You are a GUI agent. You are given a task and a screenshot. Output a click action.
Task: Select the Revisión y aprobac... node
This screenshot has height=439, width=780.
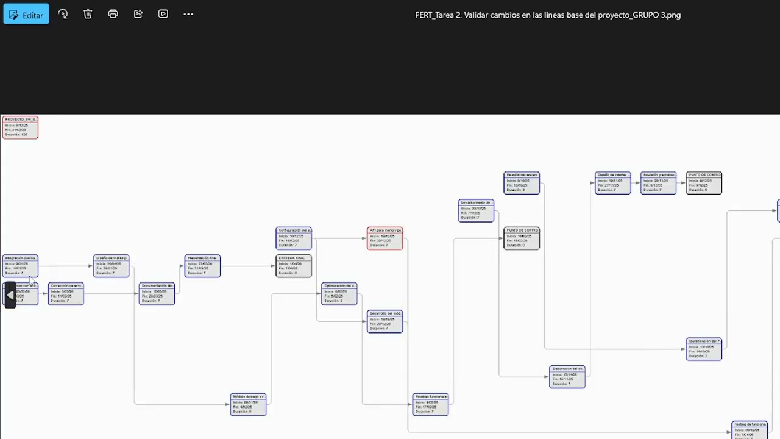point(659,183)
